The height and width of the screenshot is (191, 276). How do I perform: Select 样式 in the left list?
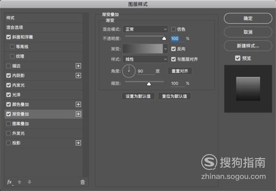tap(43, 18)
